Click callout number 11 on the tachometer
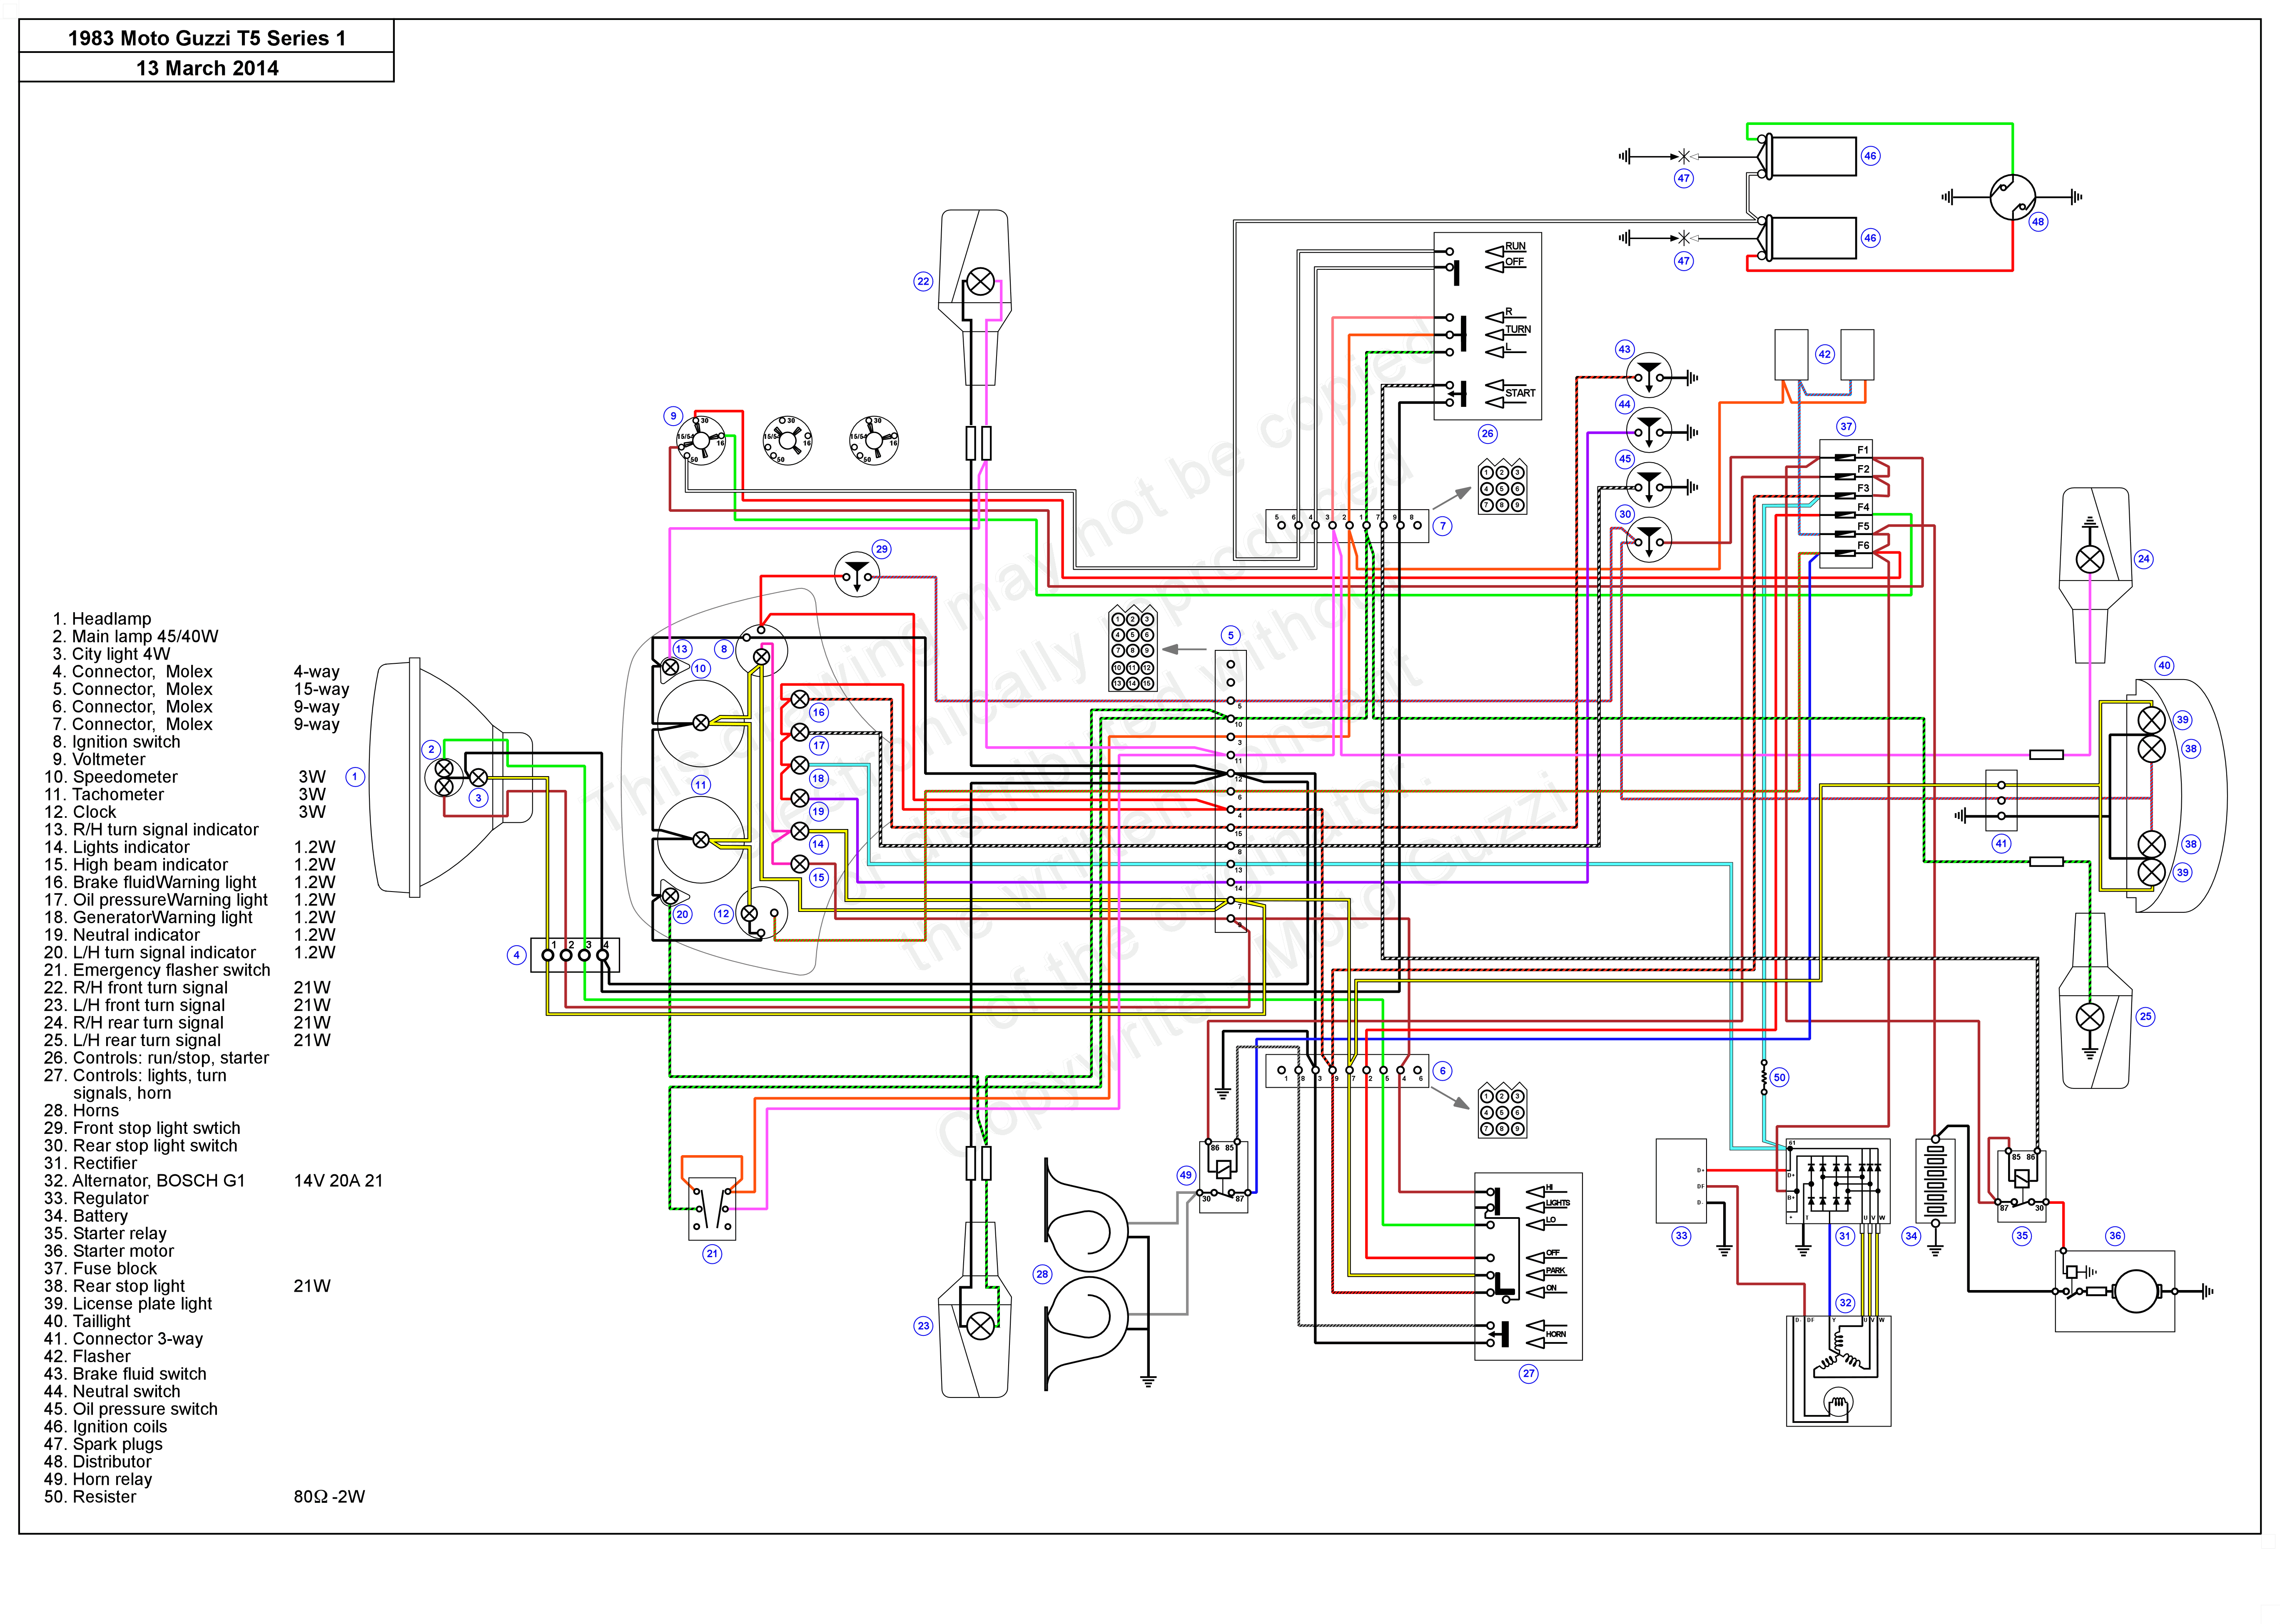This screenshot has width=2280, height=1624. coord(701,785)
